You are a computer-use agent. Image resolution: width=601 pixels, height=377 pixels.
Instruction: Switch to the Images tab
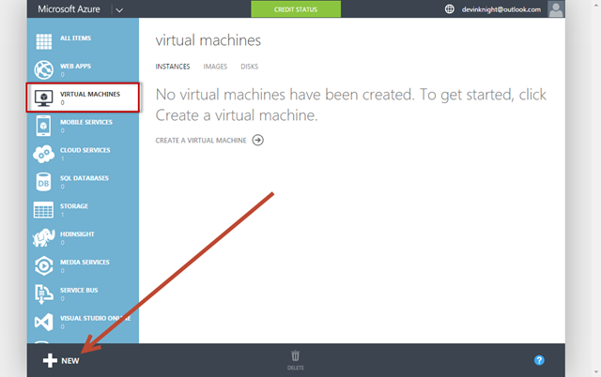point(215,67)
